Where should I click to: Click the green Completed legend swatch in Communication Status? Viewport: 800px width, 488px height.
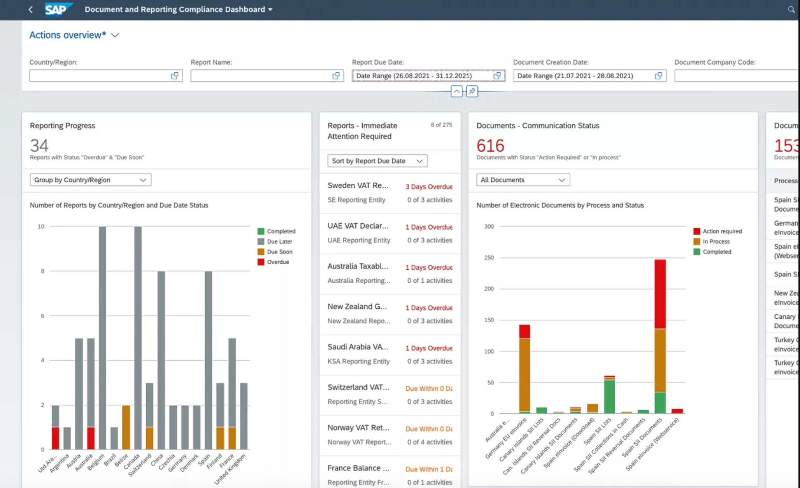coord(696,252)
